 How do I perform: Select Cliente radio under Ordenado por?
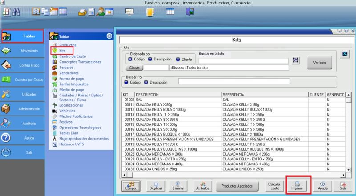click(x=178, y=59)
